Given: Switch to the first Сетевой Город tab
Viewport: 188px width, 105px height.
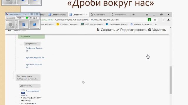Looking at the screenshot, I should (57, 15).
